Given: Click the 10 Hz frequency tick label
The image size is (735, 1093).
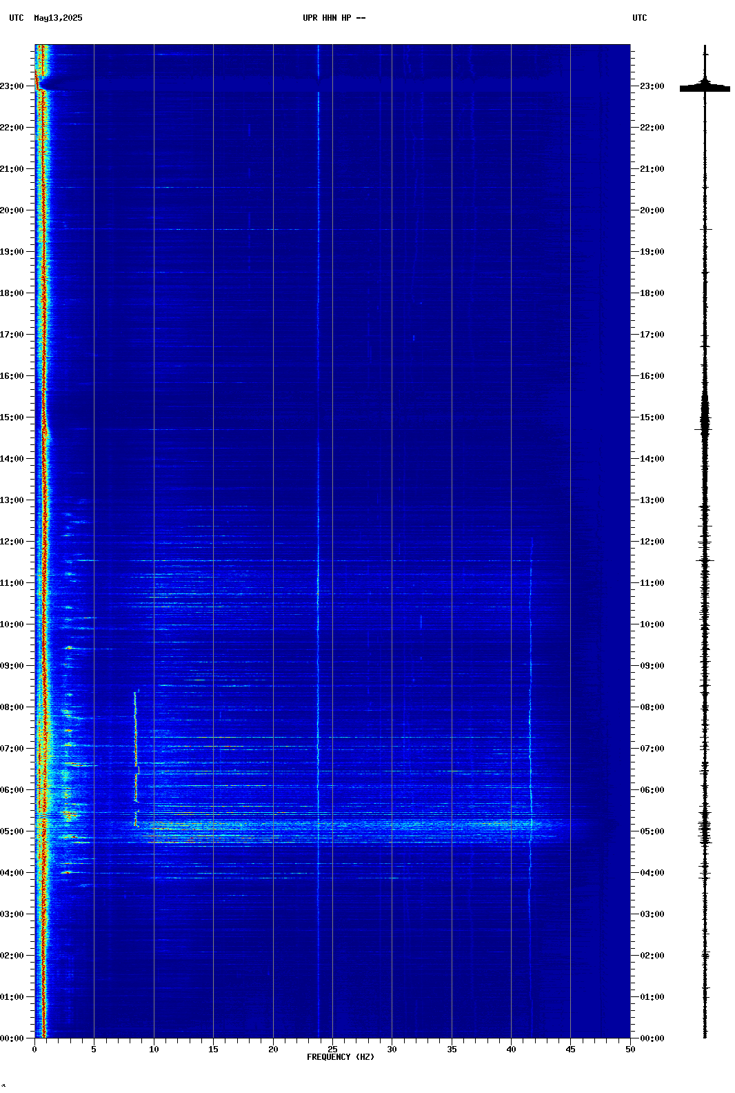Looking at the screenshot, I should tap(154, 1050).
